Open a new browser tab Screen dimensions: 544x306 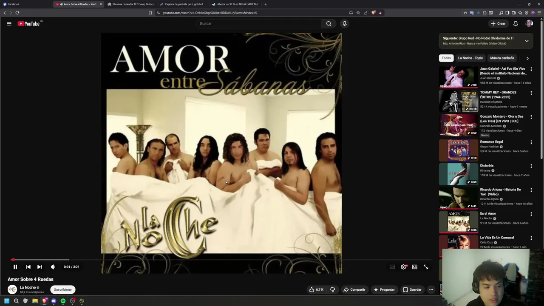click(265, 4)
